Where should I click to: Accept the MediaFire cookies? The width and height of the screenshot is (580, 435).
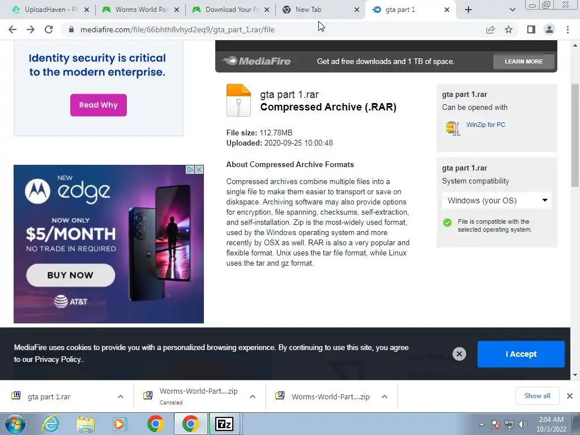point(521,354)
